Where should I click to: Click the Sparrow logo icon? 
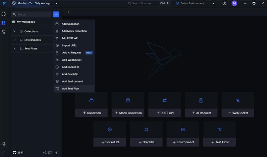[x=4, y=3]
